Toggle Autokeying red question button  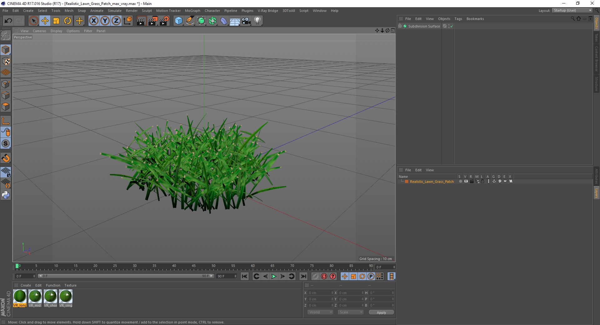pyautogui.click(x=333, y=276)
